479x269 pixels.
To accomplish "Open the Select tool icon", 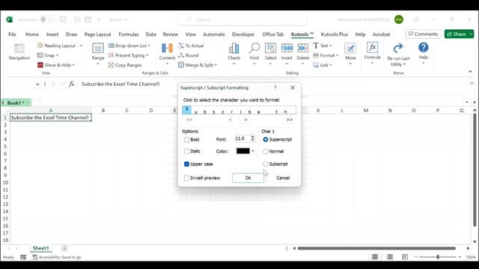I will pyautogui.click(x=270, y=48).
